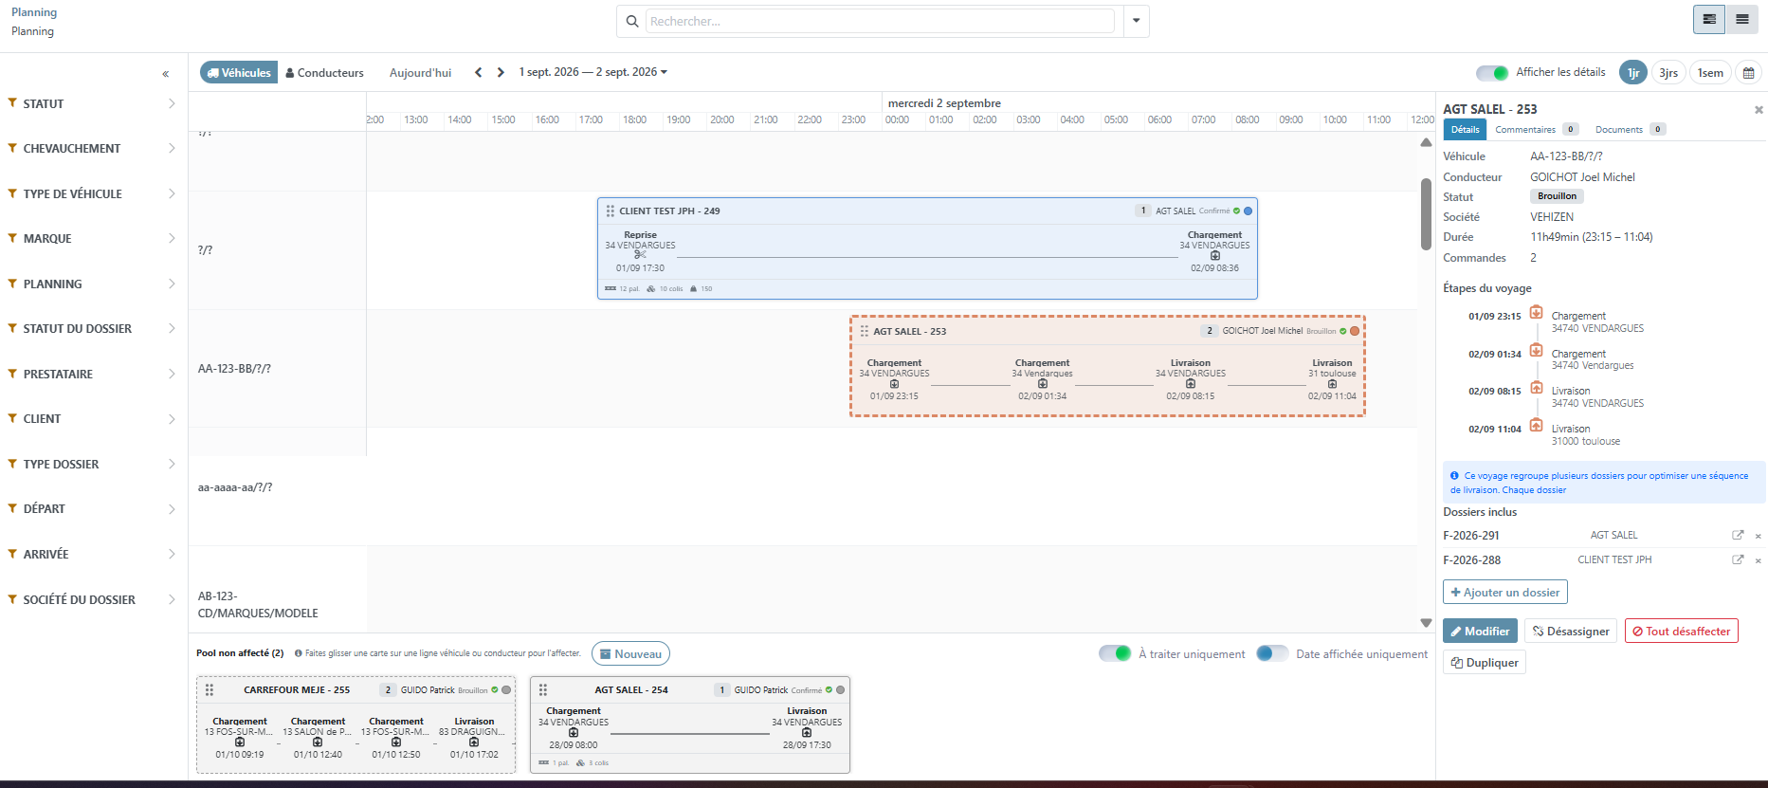
Task: Open the calendar date picker icon
Action: 1749,73
